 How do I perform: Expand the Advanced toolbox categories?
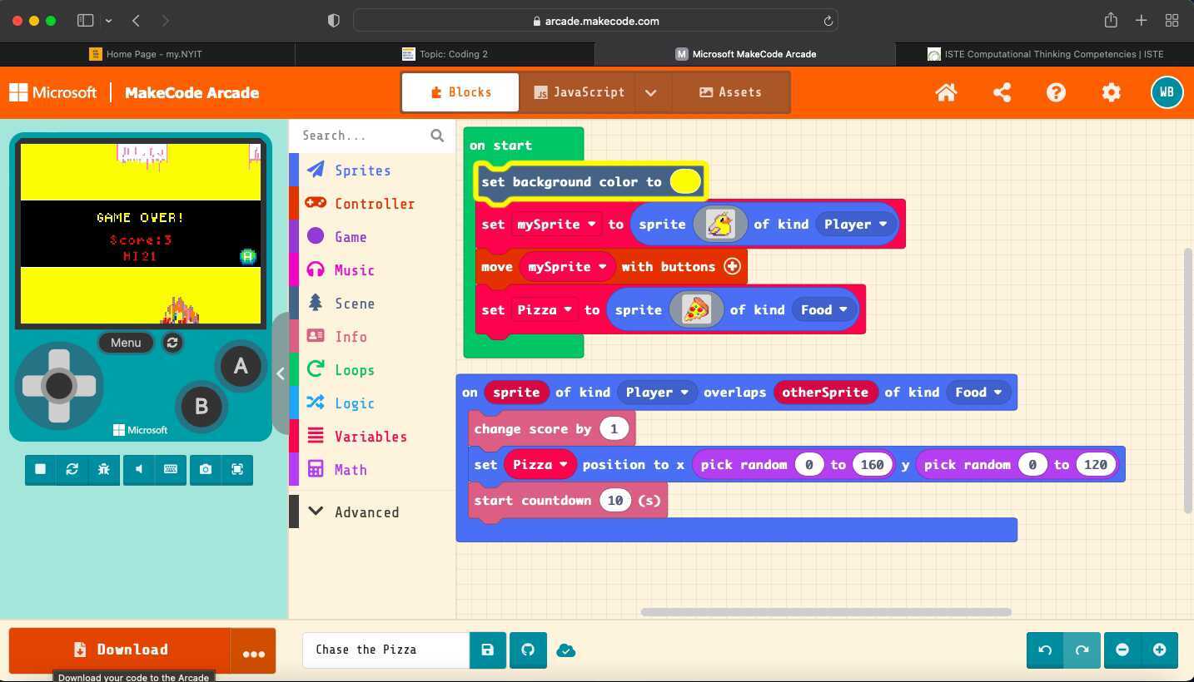pyautogui.click(x=366, y=512)
